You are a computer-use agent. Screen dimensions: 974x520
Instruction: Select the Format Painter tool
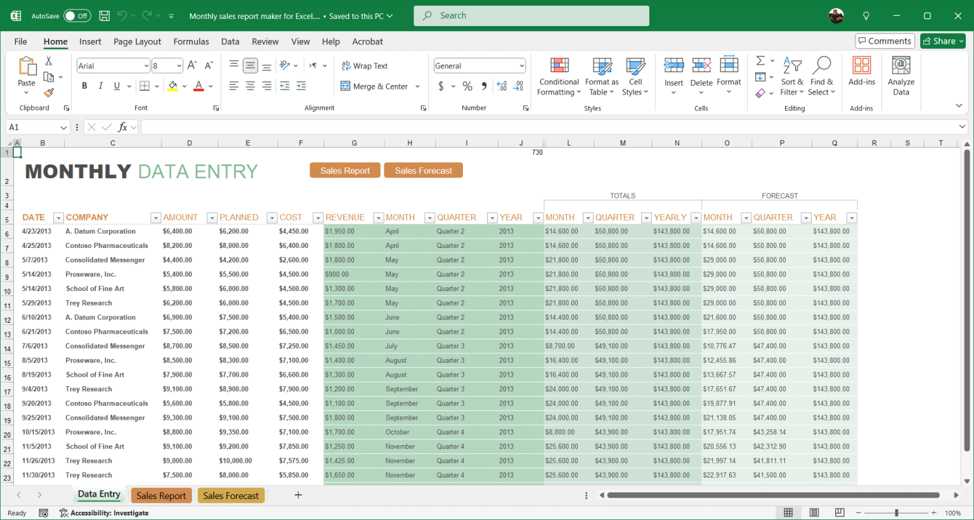(48, 93)
